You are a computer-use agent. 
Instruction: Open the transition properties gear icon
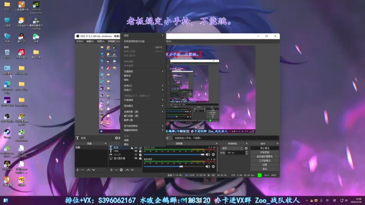point(246,148)
